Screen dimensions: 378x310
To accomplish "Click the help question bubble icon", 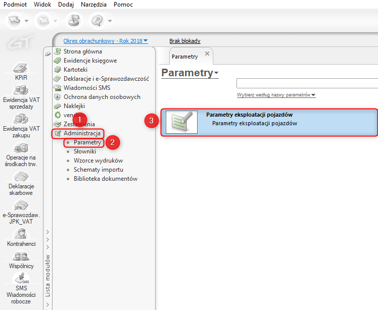I will pyautogui.click(x=98, y=21).
